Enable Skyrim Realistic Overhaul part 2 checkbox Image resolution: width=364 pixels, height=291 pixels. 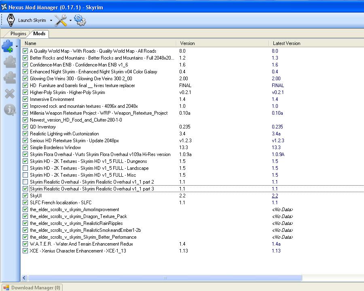point(25,182)
